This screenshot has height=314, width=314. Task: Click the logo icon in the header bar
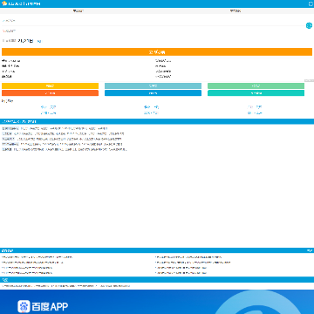coord(4,3)
